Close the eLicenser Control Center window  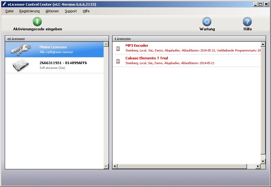coord(266,4)
